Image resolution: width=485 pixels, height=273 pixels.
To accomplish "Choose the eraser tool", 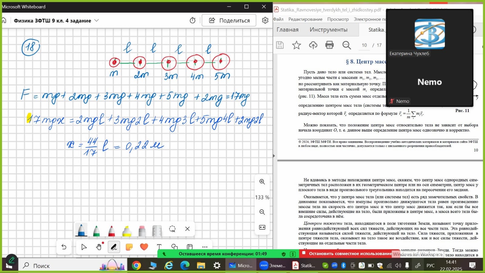I will 142,230.
